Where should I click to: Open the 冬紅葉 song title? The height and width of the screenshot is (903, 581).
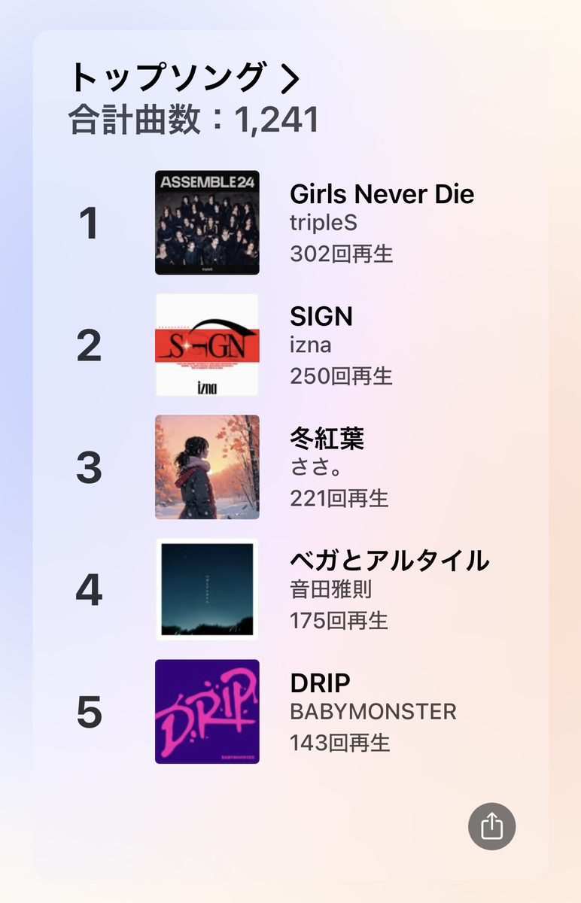pyautogui.click(x=327, y=439)
